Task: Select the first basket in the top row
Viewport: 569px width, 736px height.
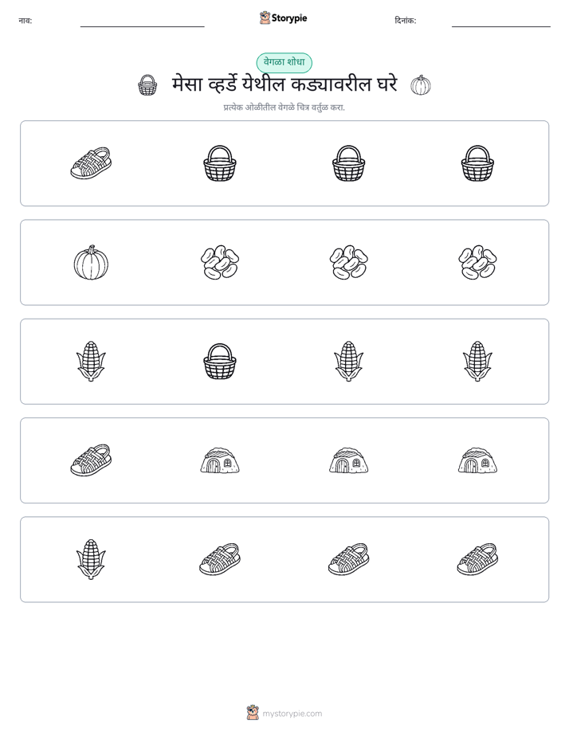Action: 220,163
